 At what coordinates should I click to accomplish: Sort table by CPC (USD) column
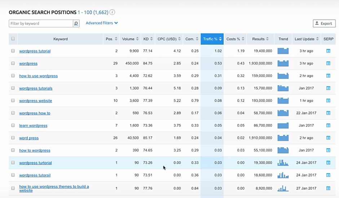click(x=169, y=39)
